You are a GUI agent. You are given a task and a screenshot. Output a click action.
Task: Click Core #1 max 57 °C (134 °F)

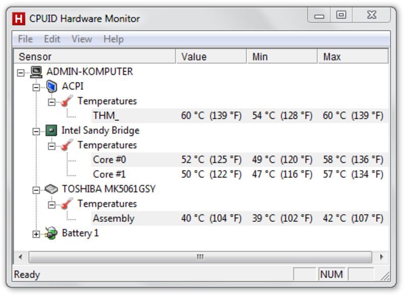click(x=353, y=174)
